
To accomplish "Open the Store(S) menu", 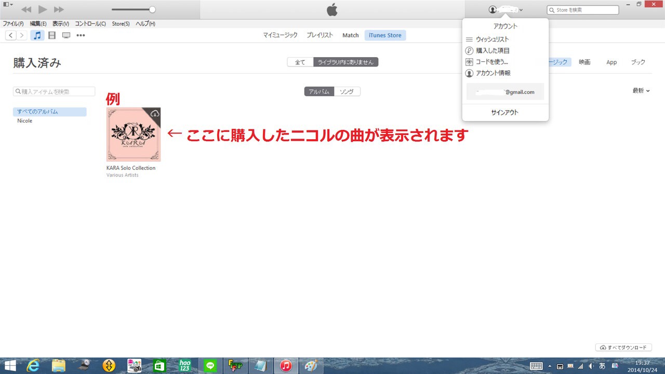I will pos(121,24).
